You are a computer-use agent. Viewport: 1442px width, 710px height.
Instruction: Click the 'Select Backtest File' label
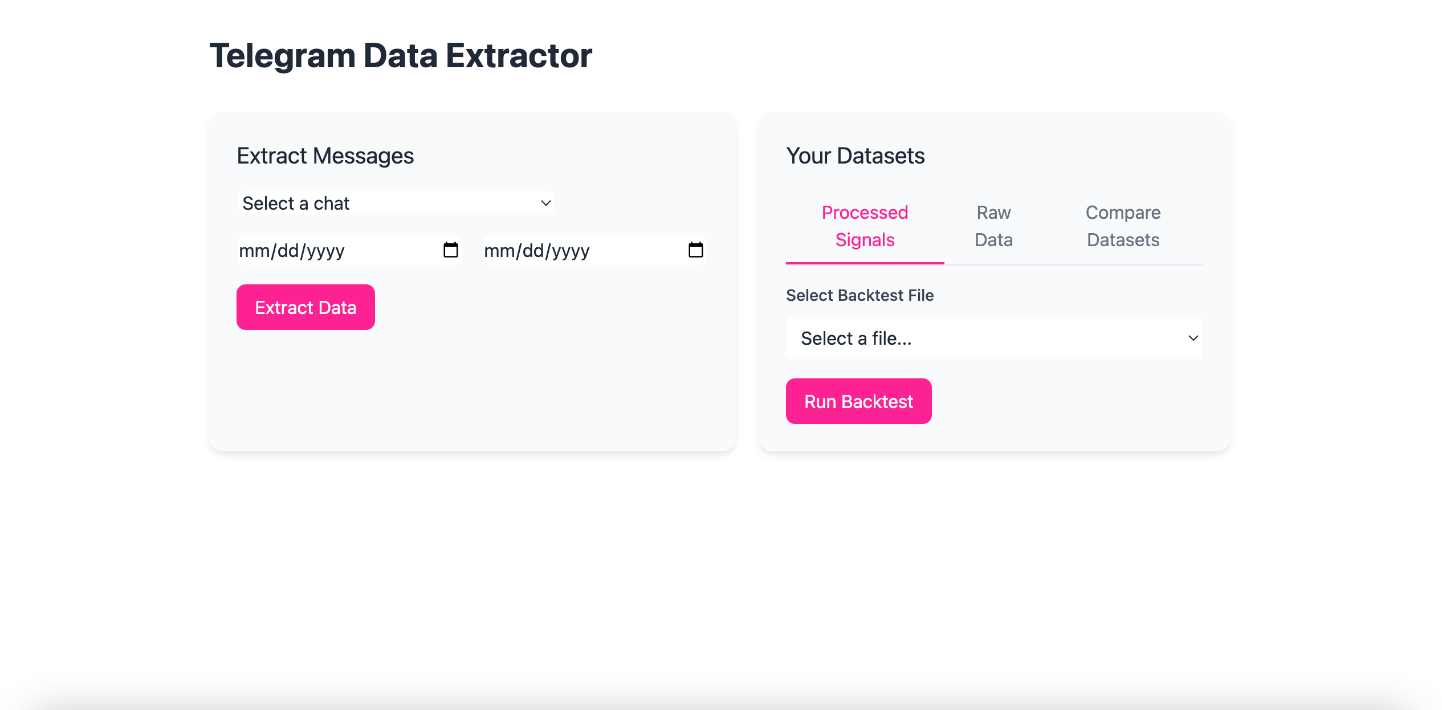(860, 295)
